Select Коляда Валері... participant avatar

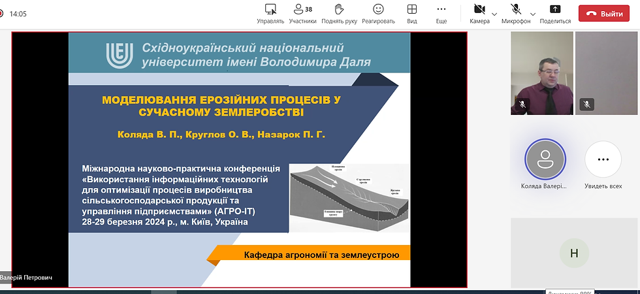pos(545,159)
